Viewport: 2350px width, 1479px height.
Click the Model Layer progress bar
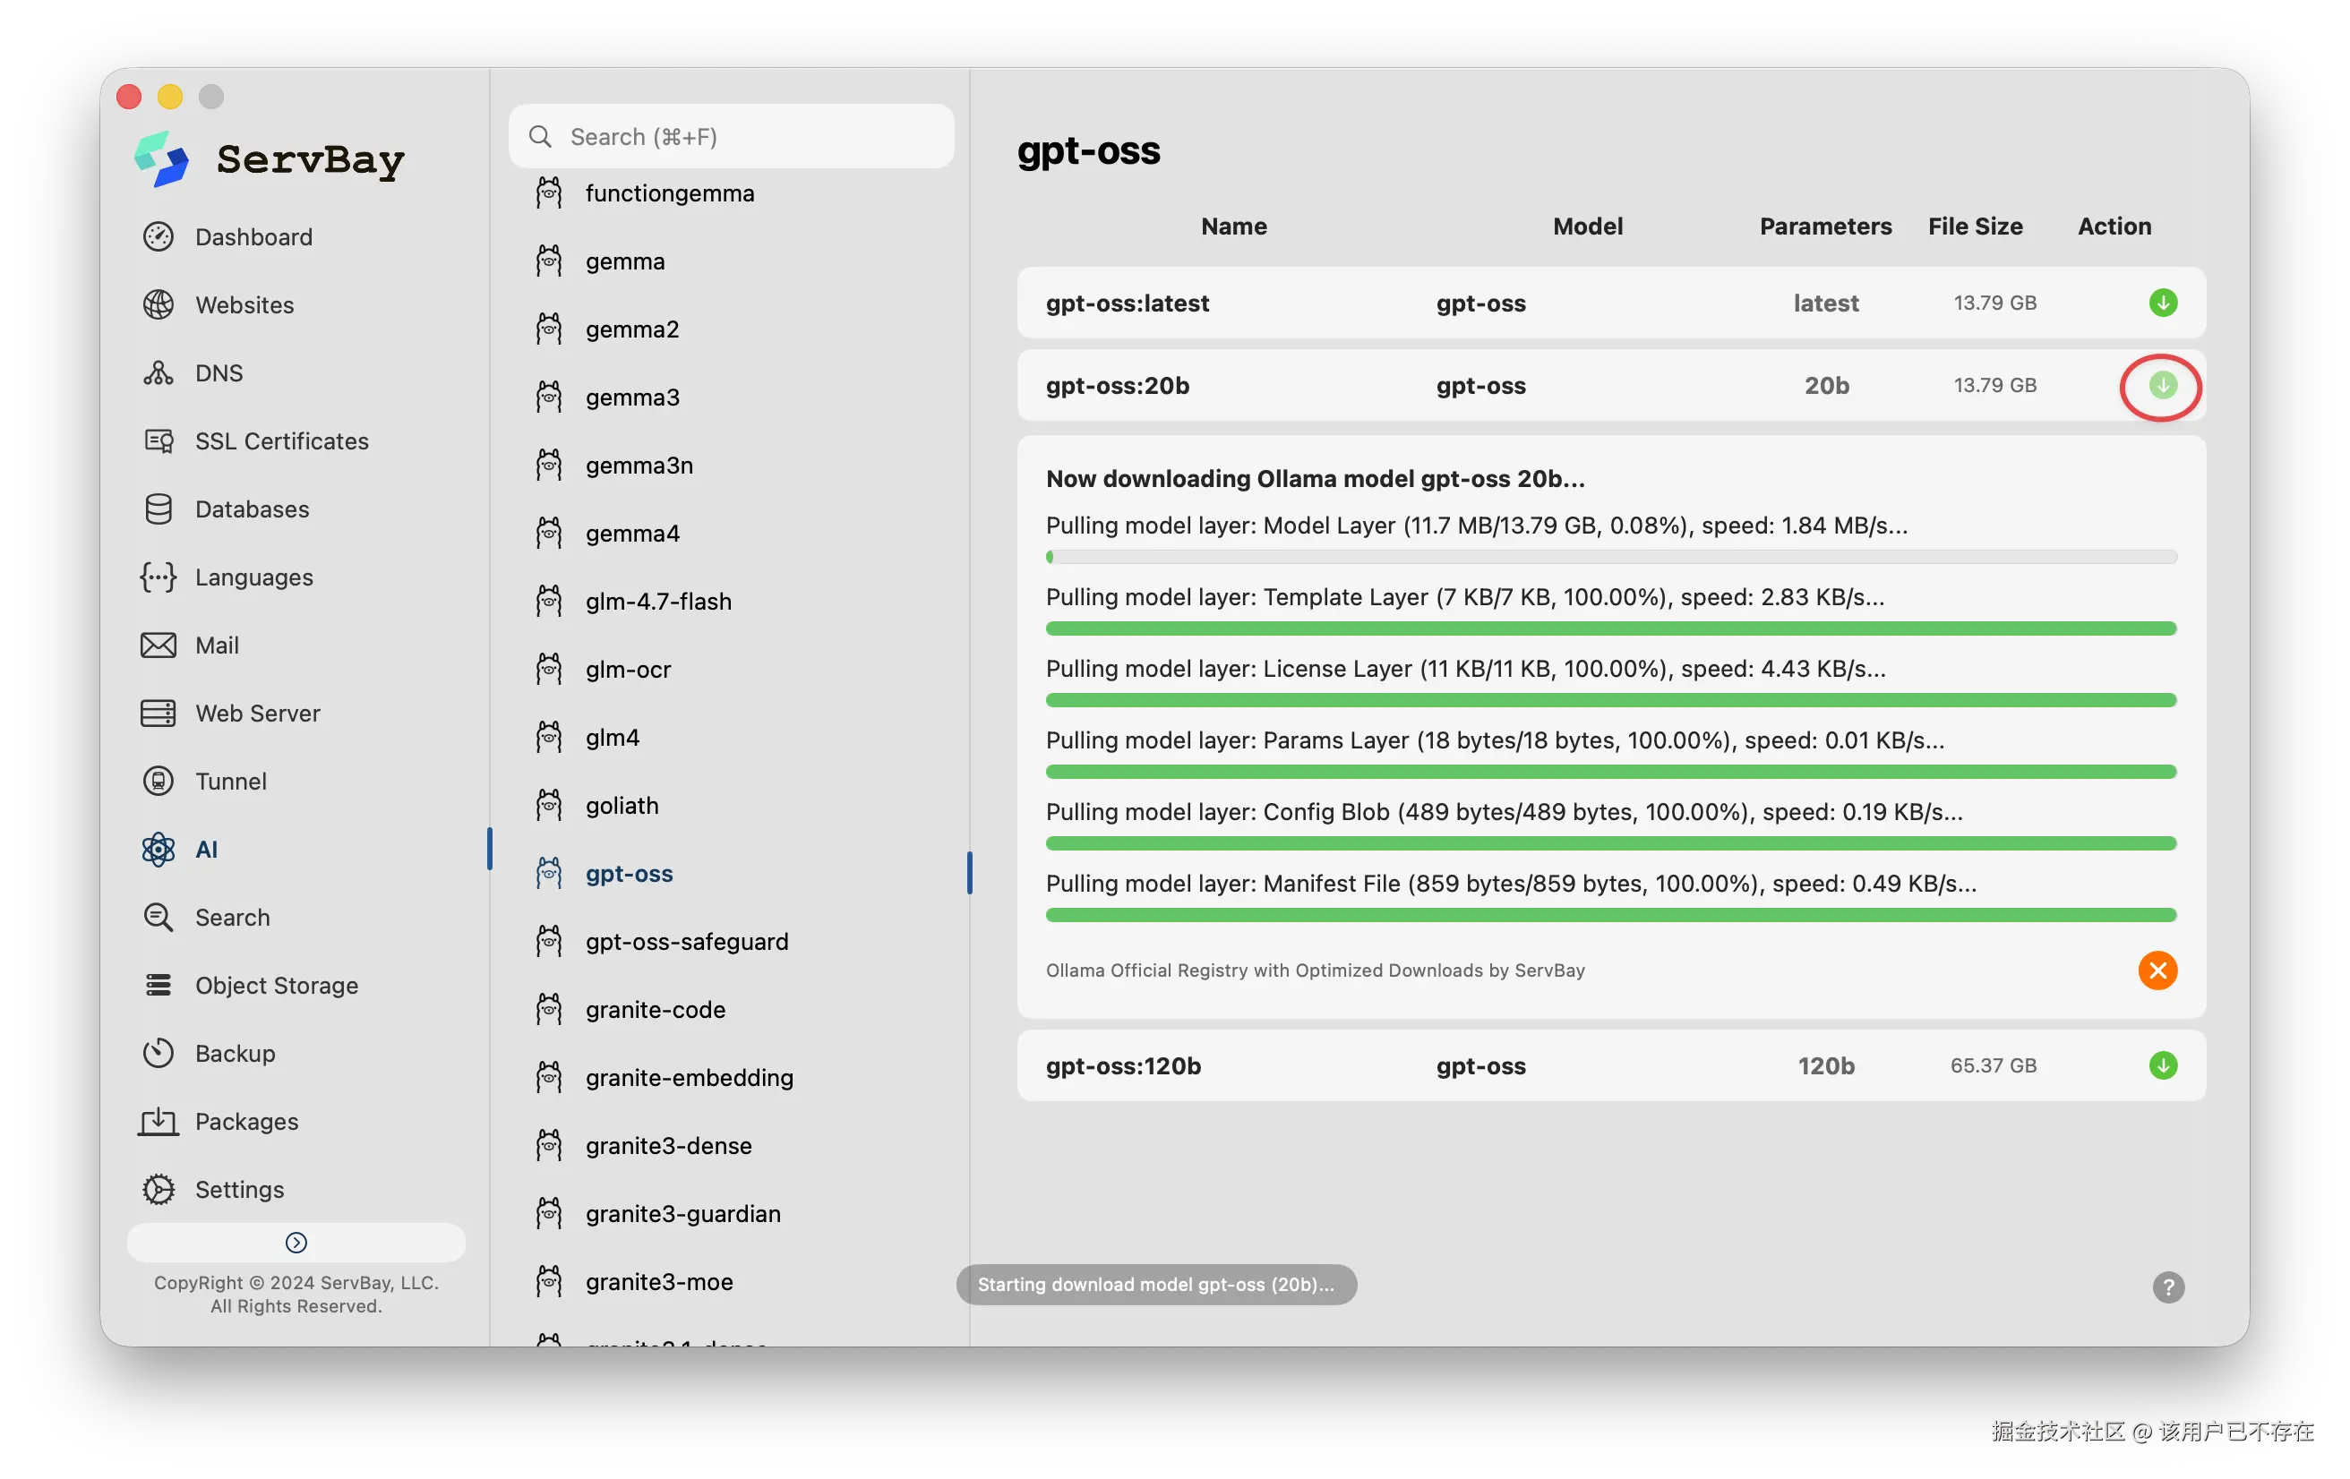[1610, 557]
